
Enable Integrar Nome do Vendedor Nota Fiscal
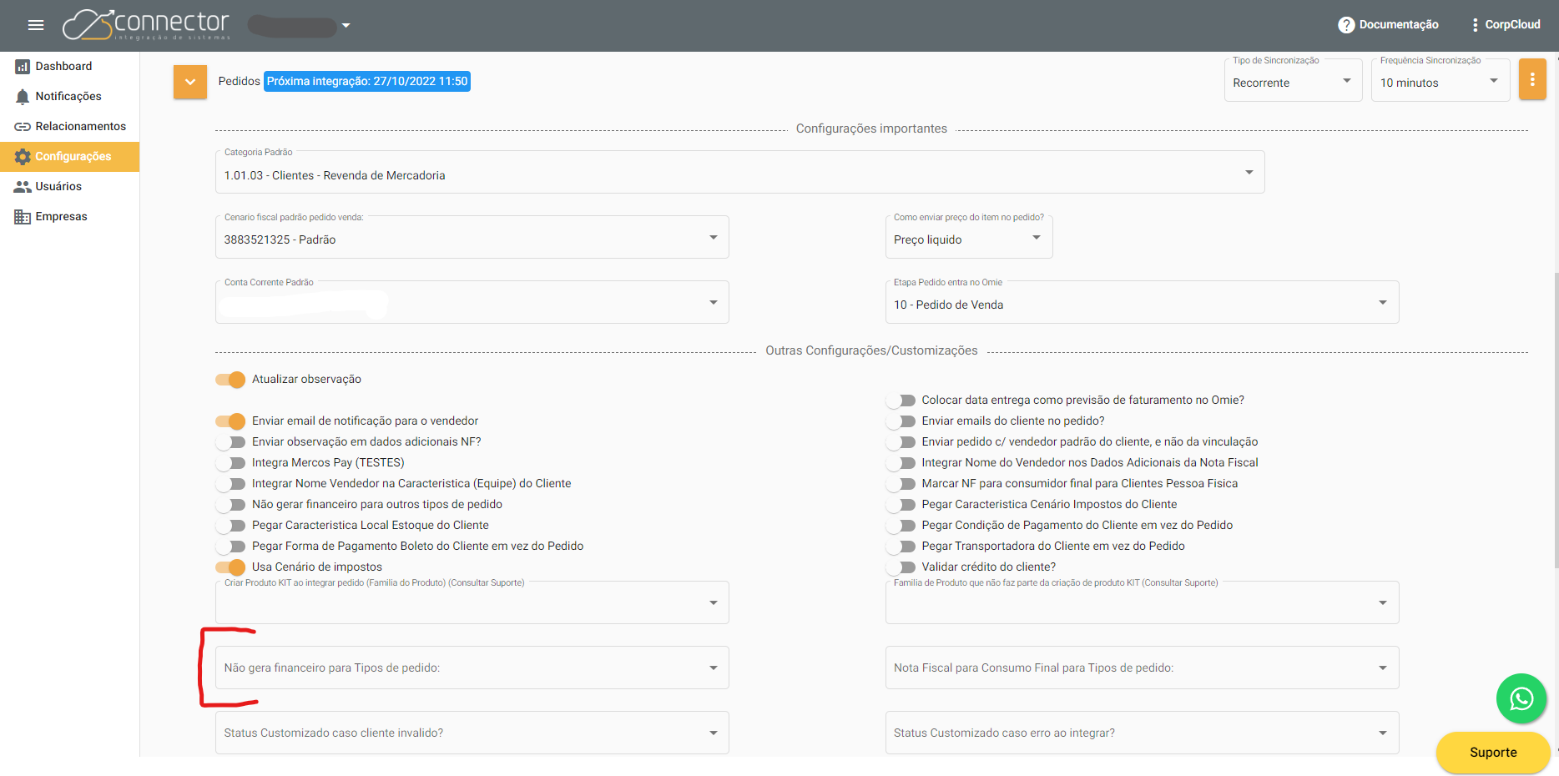[901, 463]
